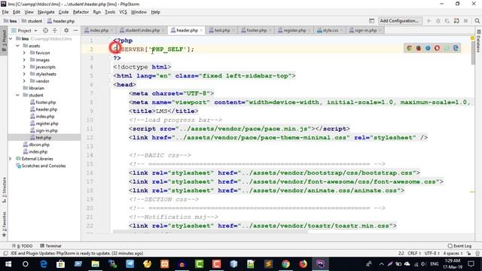Open the Structure side tool window
The height and width of the screenshot is (271, 482).
(x=4, y=190)
